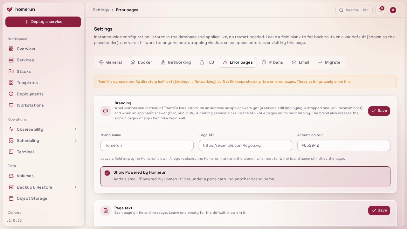This screenshot has width=407, height=229.
Task: Switch to the Email settings tab
Action: point(300,62)
